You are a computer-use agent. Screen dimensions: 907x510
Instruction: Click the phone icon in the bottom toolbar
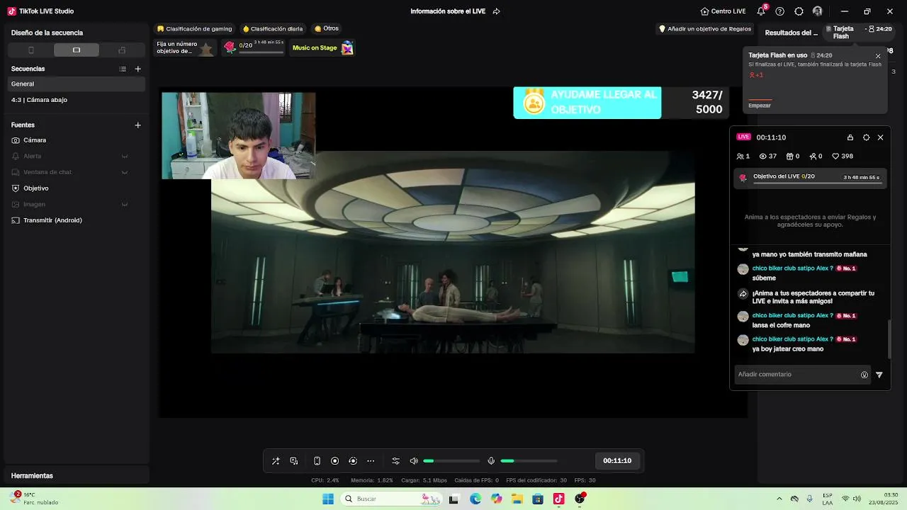[317, 461]
